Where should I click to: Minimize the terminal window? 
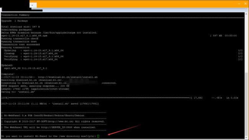239,3
